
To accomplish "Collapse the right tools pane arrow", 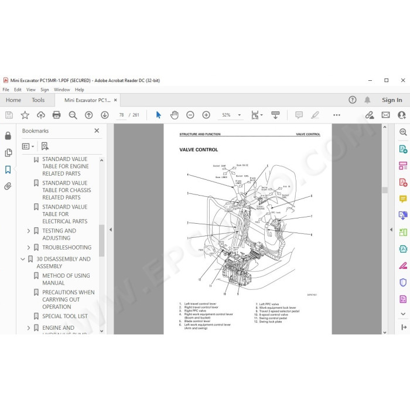I will (x=391, y=230).
